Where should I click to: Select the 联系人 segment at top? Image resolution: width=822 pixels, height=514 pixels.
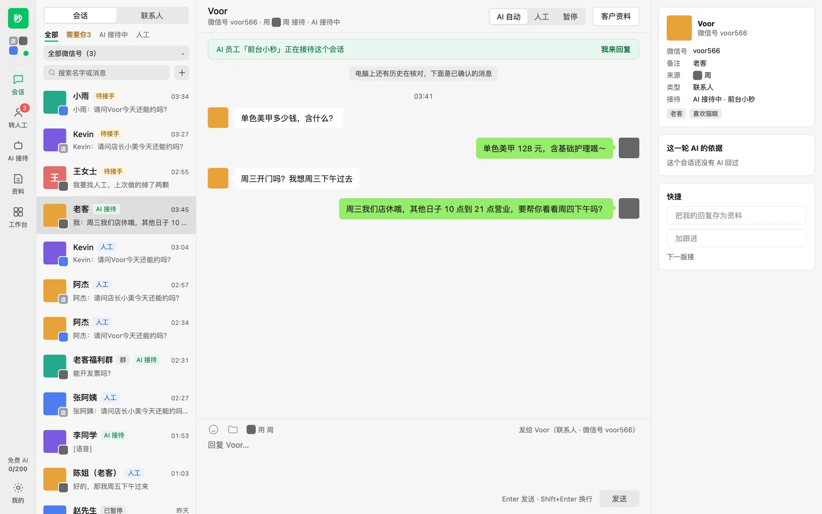152,15
